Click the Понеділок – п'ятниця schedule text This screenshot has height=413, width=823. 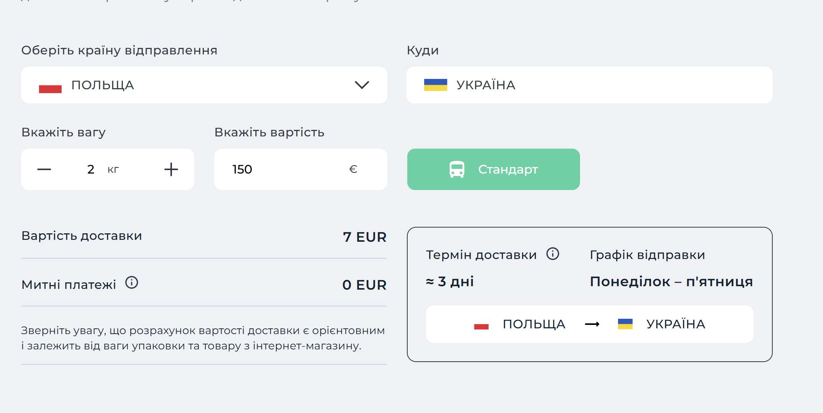(x=671, y=282)
